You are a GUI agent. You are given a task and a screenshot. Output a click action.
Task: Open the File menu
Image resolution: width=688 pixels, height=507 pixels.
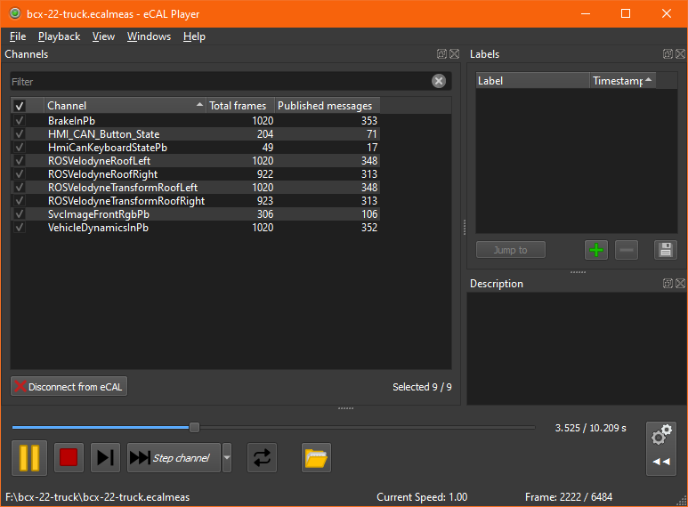point(18,36)
